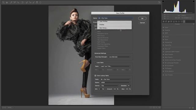
Task: Select the Color Sampler tool
Action: coord(15,2)
